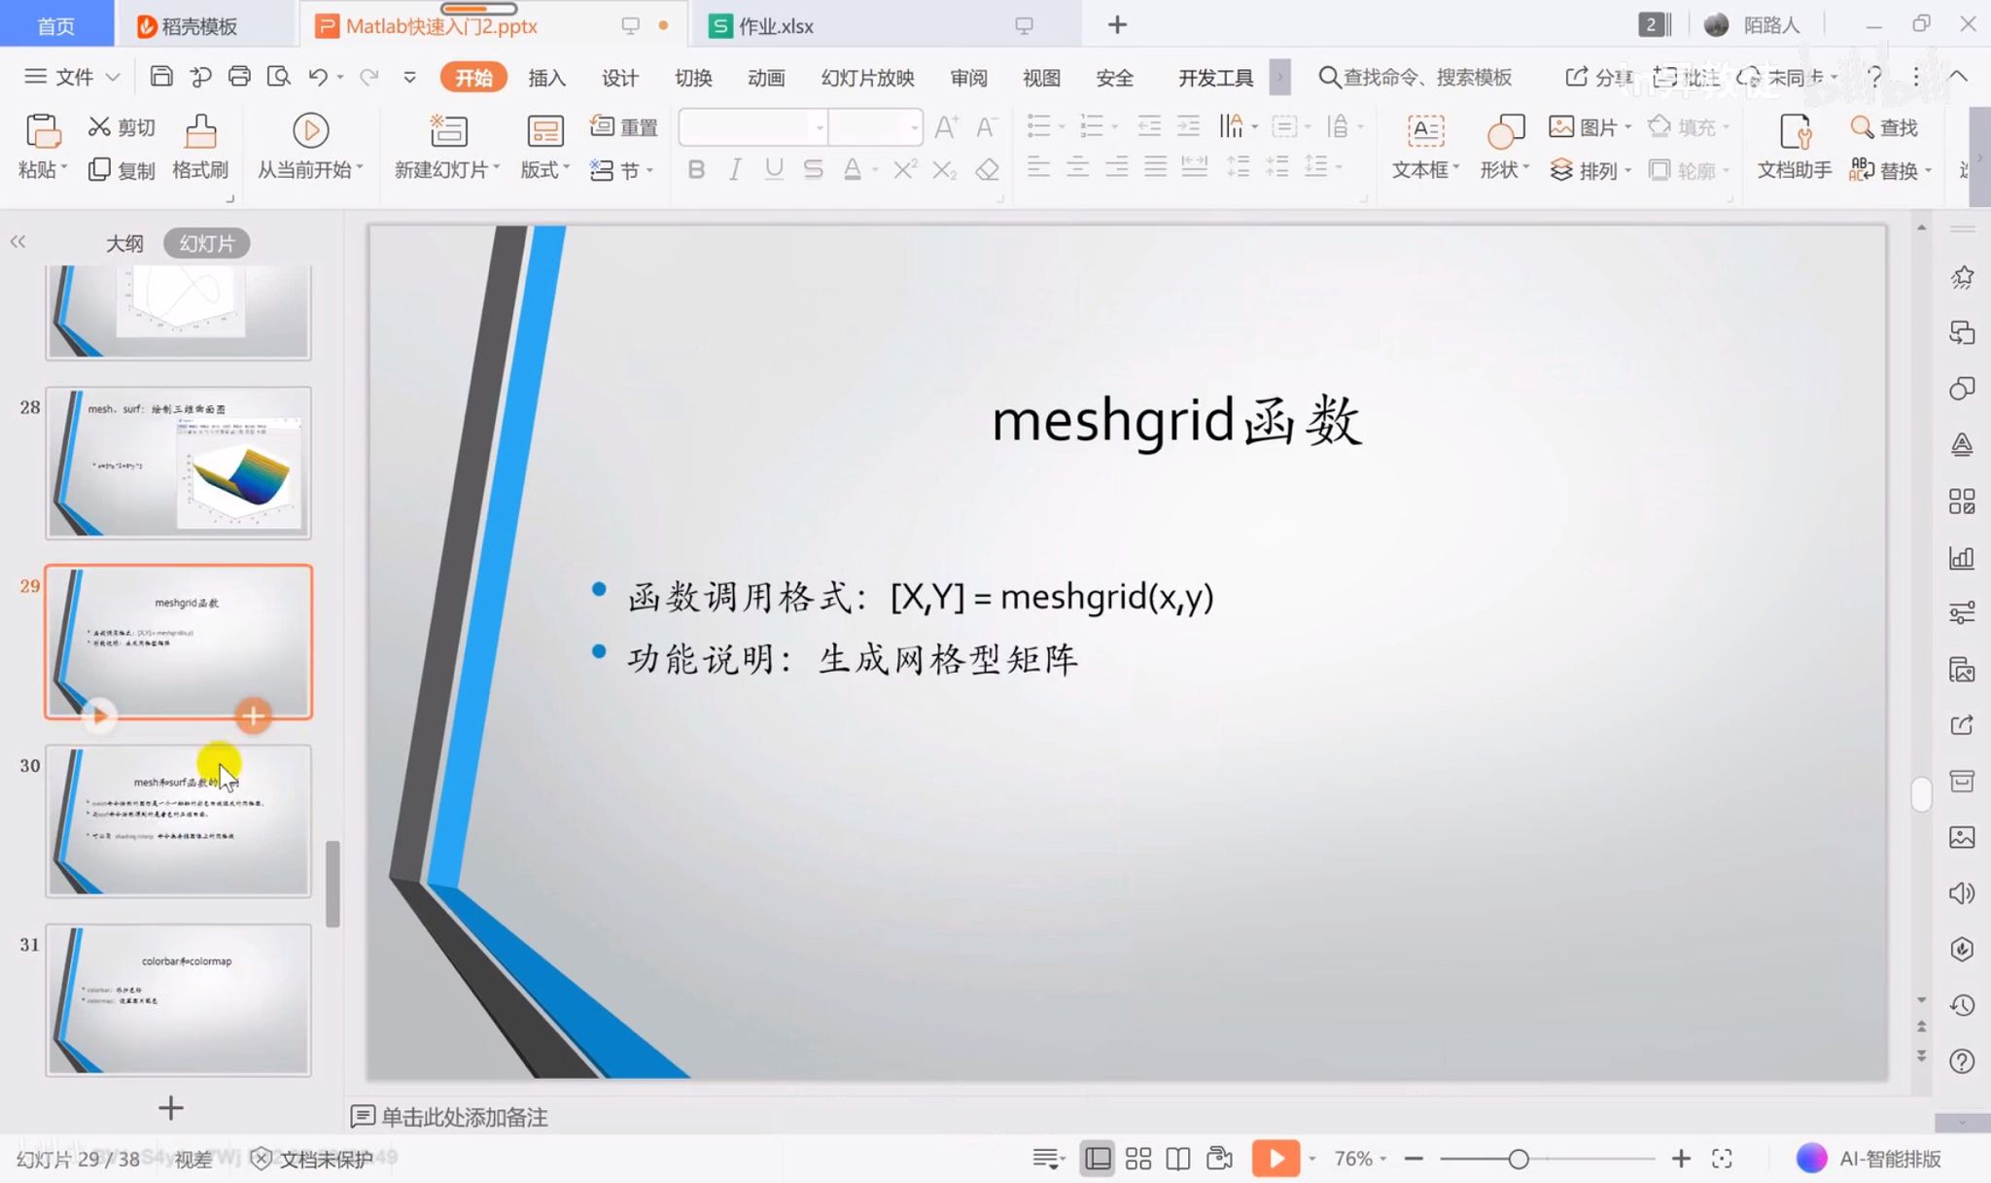
Task: Click the zoom slider handle
Action: [1519, 1159]
